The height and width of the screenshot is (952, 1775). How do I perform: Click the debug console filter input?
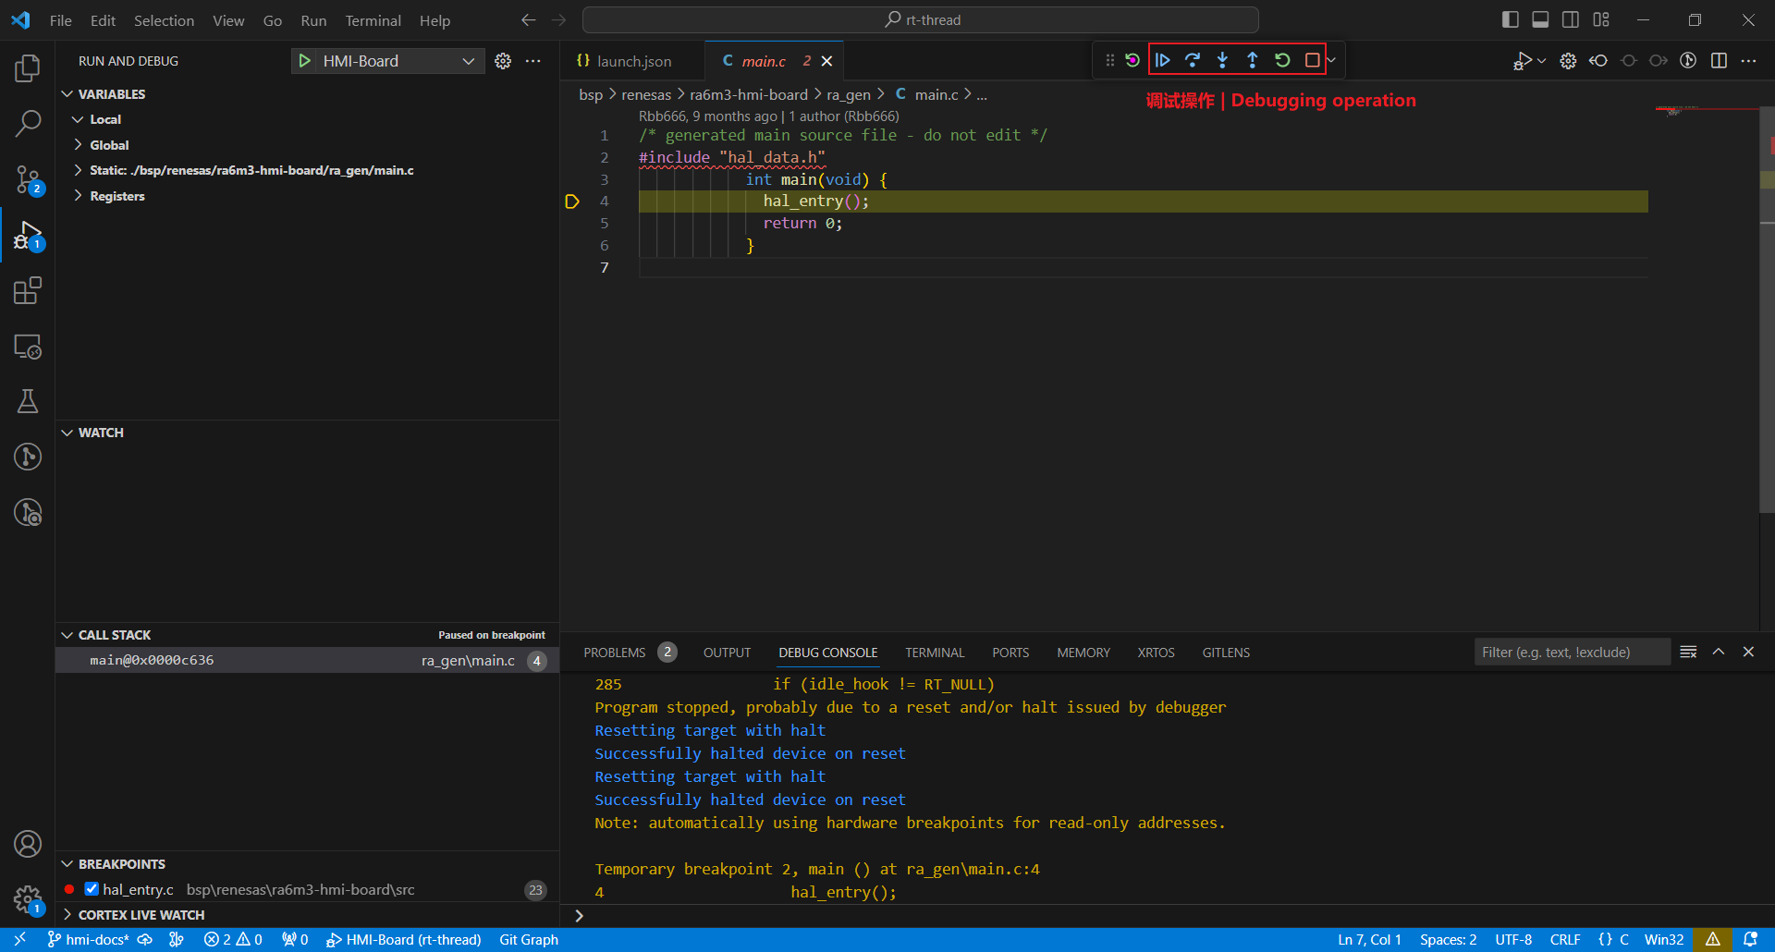(x=1572, y=653)
